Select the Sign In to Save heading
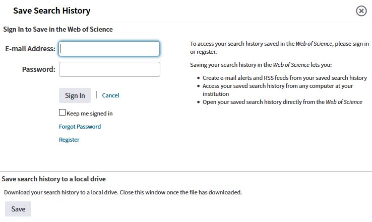Viewport: 372px width, 222px height. pos(58,29)
